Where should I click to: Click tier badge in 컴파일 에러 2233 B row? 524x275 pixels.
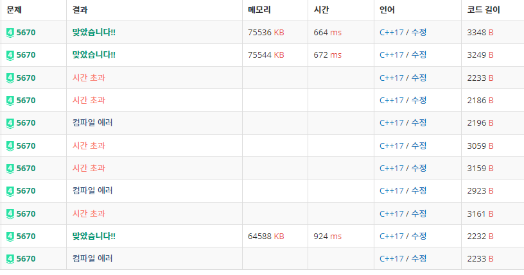[x=10, y=259]
